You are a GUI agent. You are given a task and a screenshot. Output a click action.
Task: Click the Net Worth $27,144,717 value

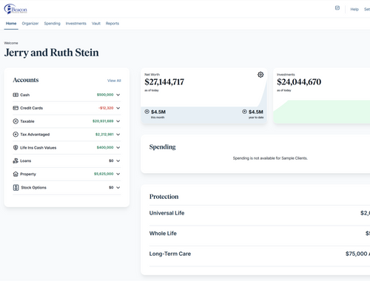click(x=164, y=82)
